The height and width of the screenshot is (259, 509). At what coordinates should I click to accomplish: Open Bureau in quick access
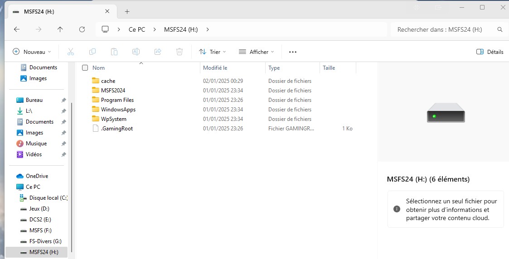(30, 100)
